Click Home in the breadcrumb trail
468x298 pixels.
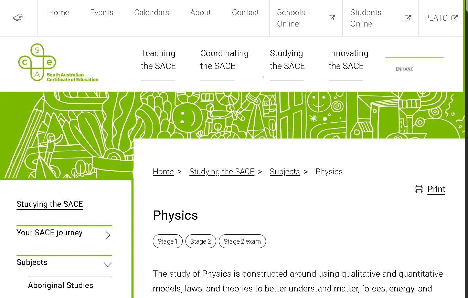(163, 171)
